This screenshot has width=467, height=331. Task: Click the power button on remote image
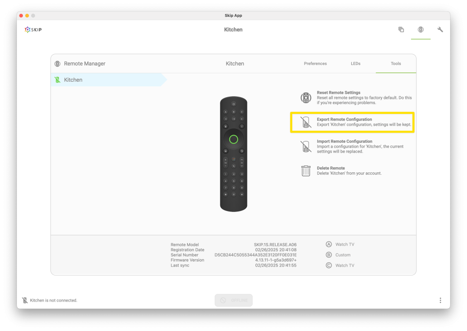[x=233, y=104]
